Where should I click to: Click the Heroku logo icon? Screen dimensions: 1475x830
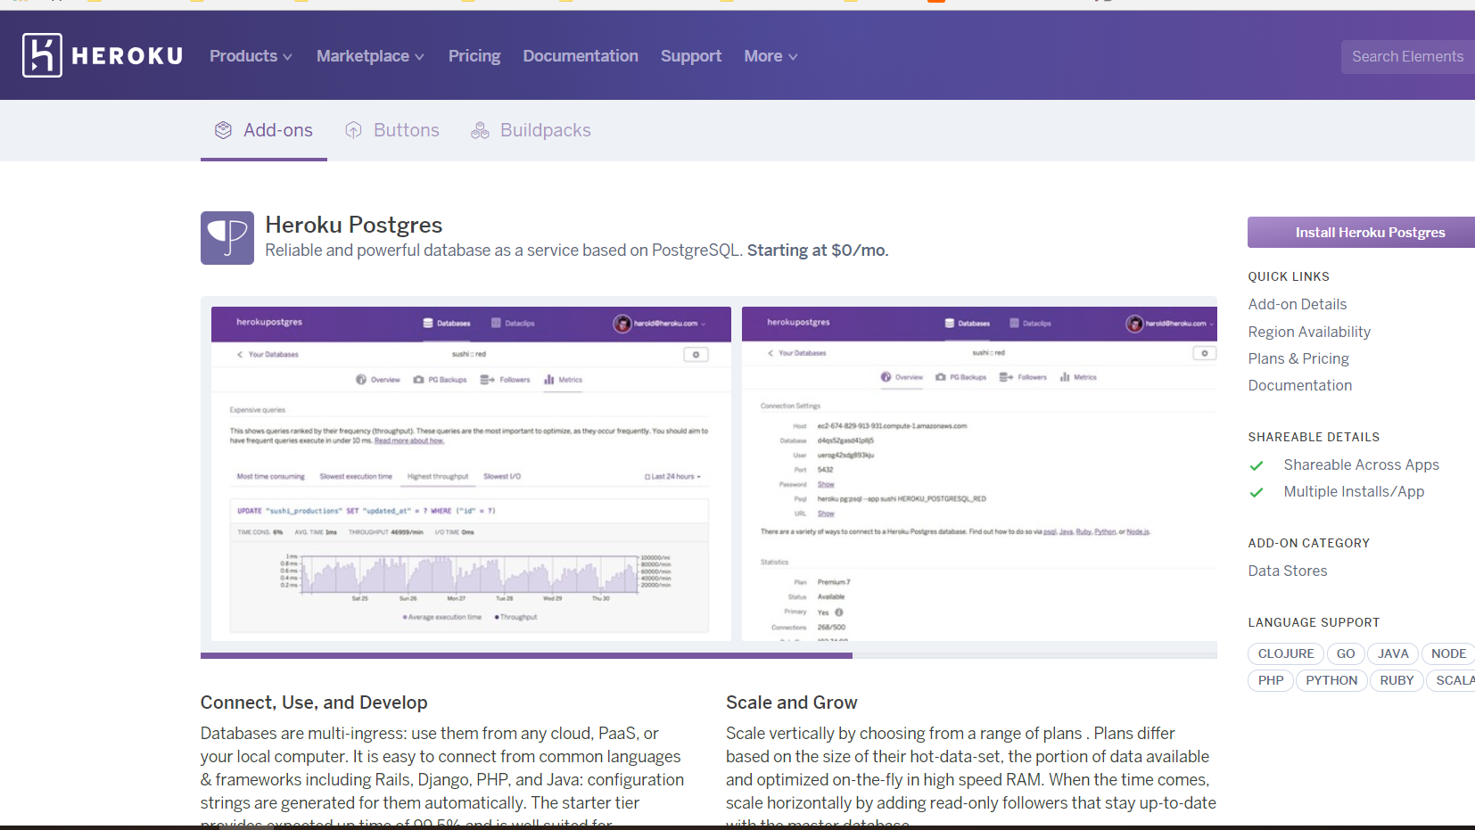coord(42,55)
